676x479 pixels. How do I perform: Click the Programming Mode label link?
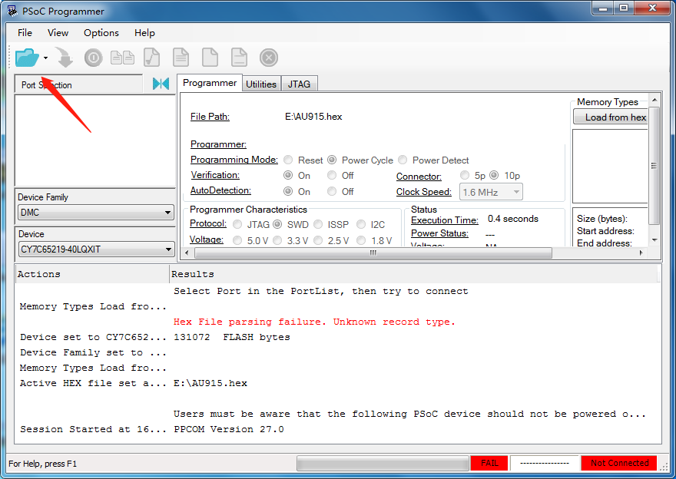pyautogui.click(x=234, y=160)
